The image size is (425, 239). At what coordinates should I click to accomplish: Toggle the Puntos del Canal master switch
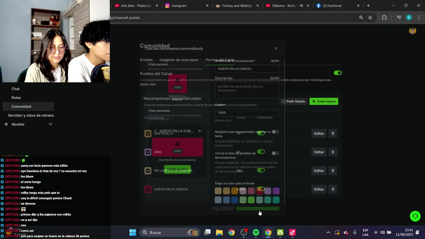(338, 73)
